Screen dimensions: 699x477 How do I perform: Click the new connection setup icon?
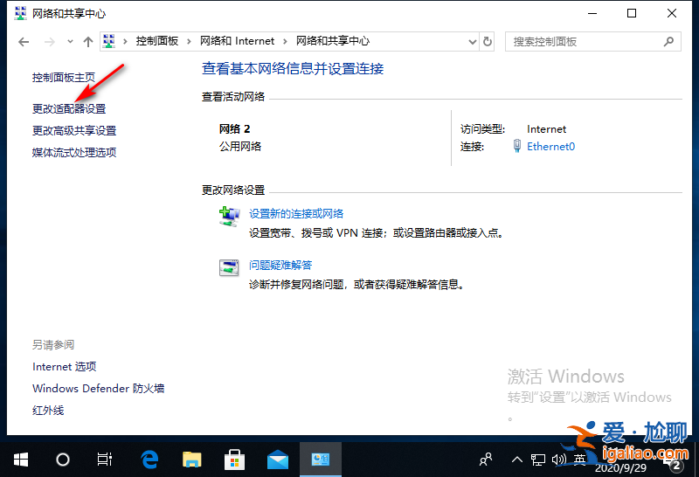point(229,216)
